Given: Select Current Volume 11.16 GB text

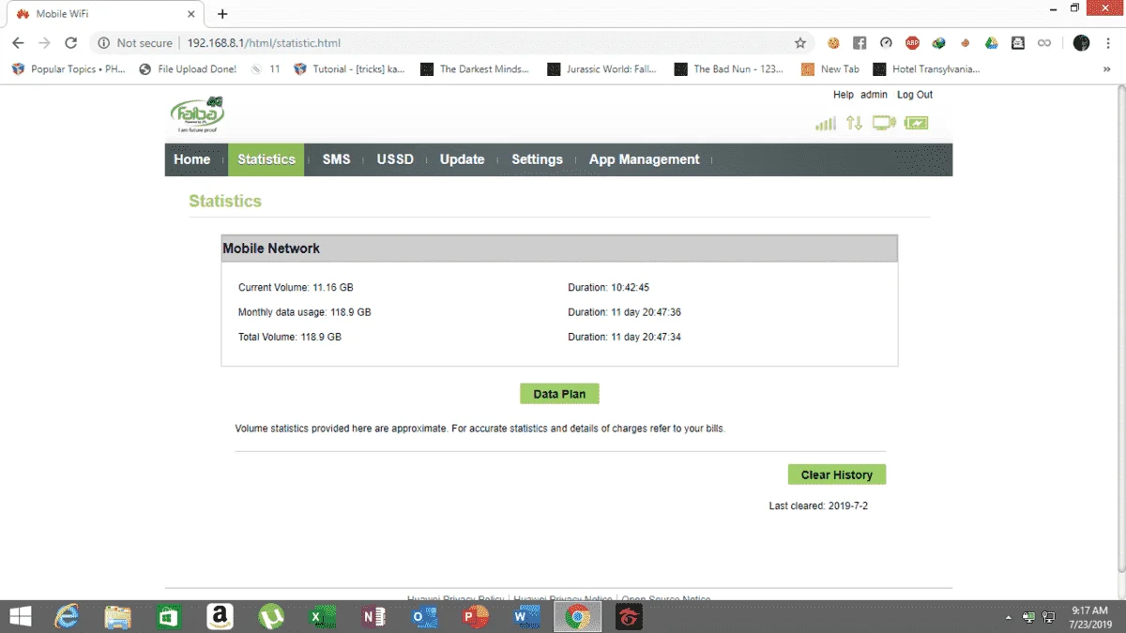Looking at the screenshot, I should [296, 288].
